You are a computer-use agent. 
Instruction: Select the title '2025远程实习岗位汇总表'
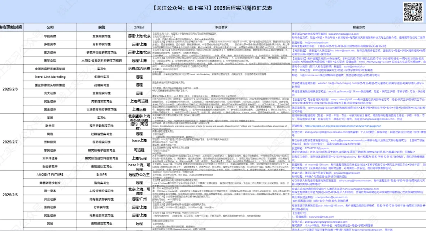click(x=243, y=8)
